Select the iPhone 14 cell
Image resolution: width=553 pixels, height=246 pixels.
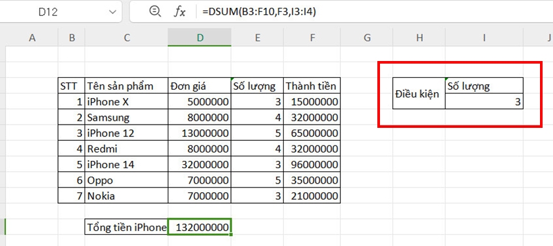pos(127,164)
